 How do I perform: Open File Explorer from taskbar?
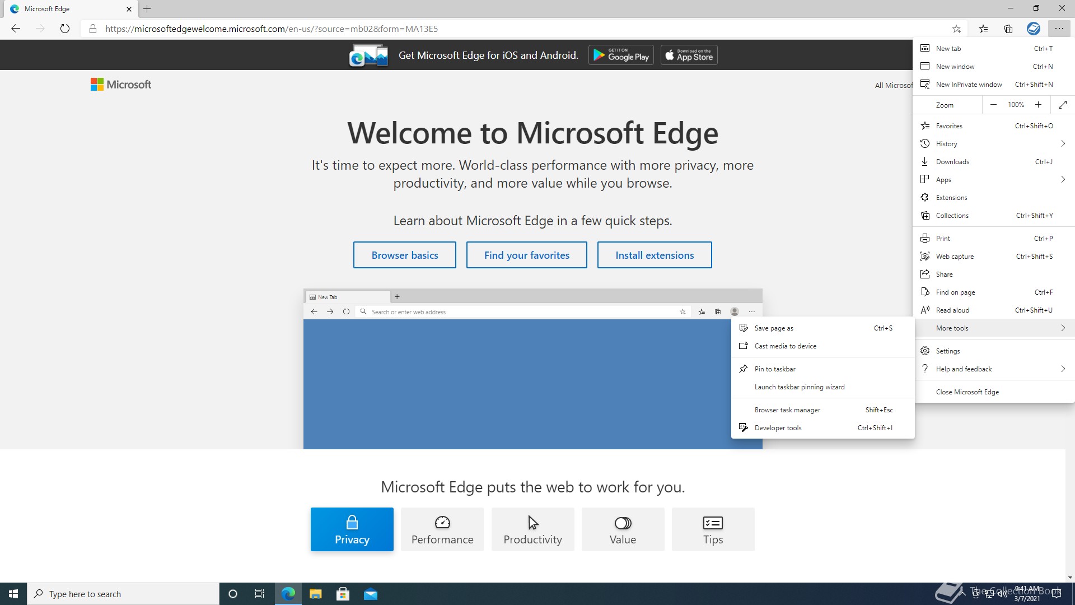point(316,594)
